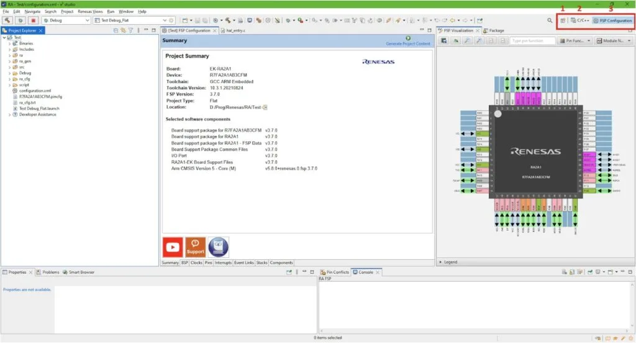The width and height of the screenshot is (636, 343).
Task: Open the Renesas Views menu
Action: (90, 11)
